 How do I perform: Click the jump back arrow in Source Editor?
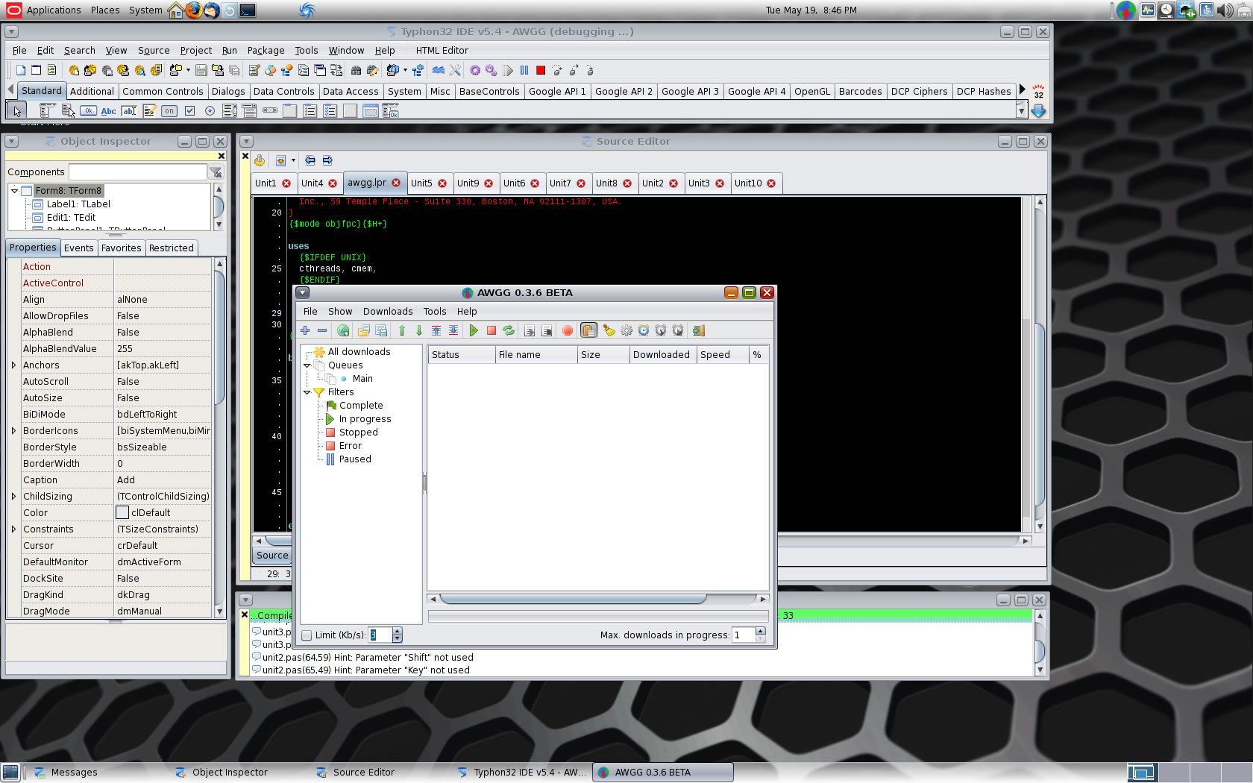310,160
